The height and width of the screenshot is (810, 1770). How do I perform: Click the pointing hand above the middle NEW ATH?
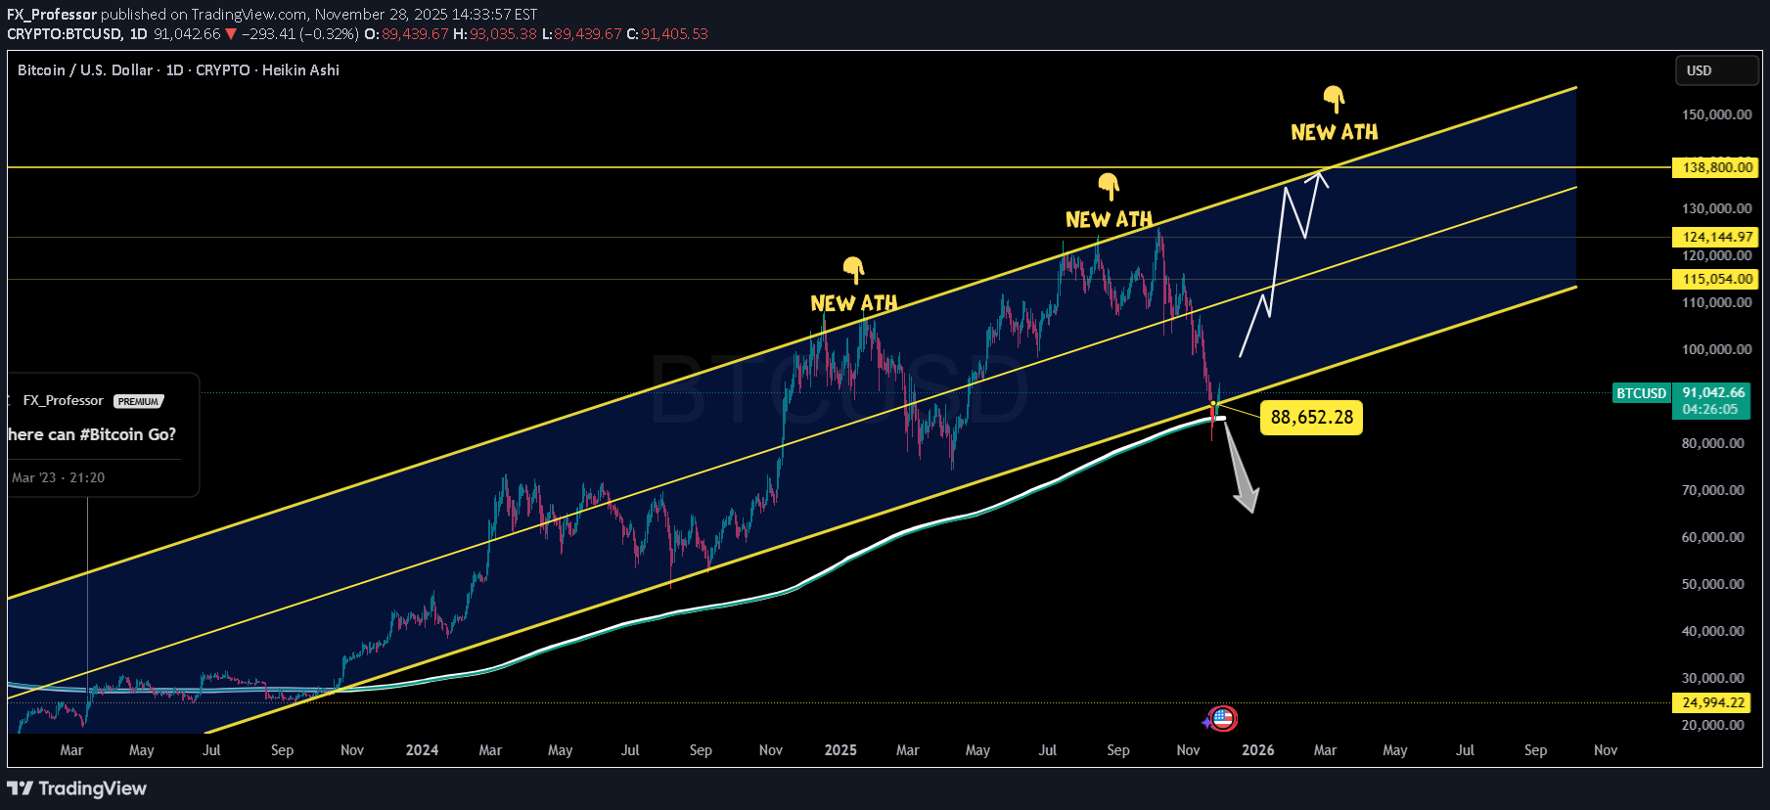1108,186
